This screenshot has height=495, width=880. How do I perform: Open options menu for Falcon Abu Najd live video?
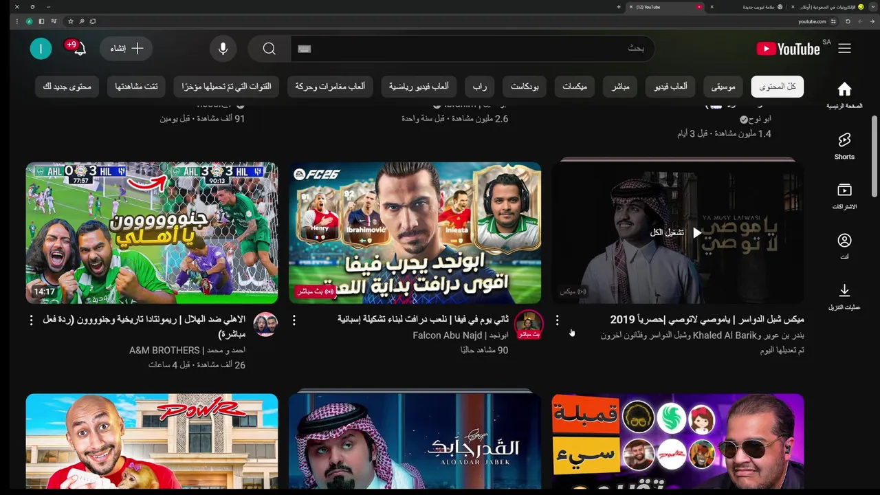click(x=294, y=320)
